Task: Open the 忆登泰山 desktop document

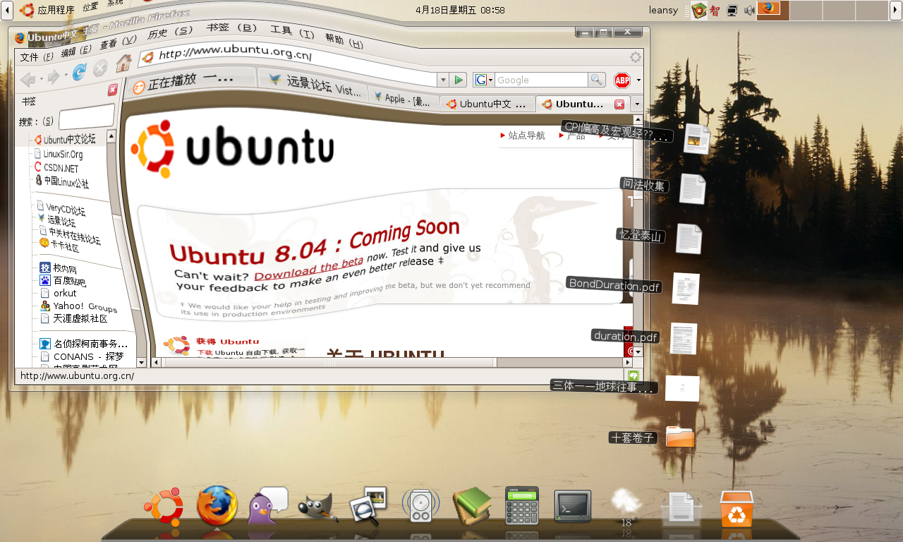Action: pos(689,239)
